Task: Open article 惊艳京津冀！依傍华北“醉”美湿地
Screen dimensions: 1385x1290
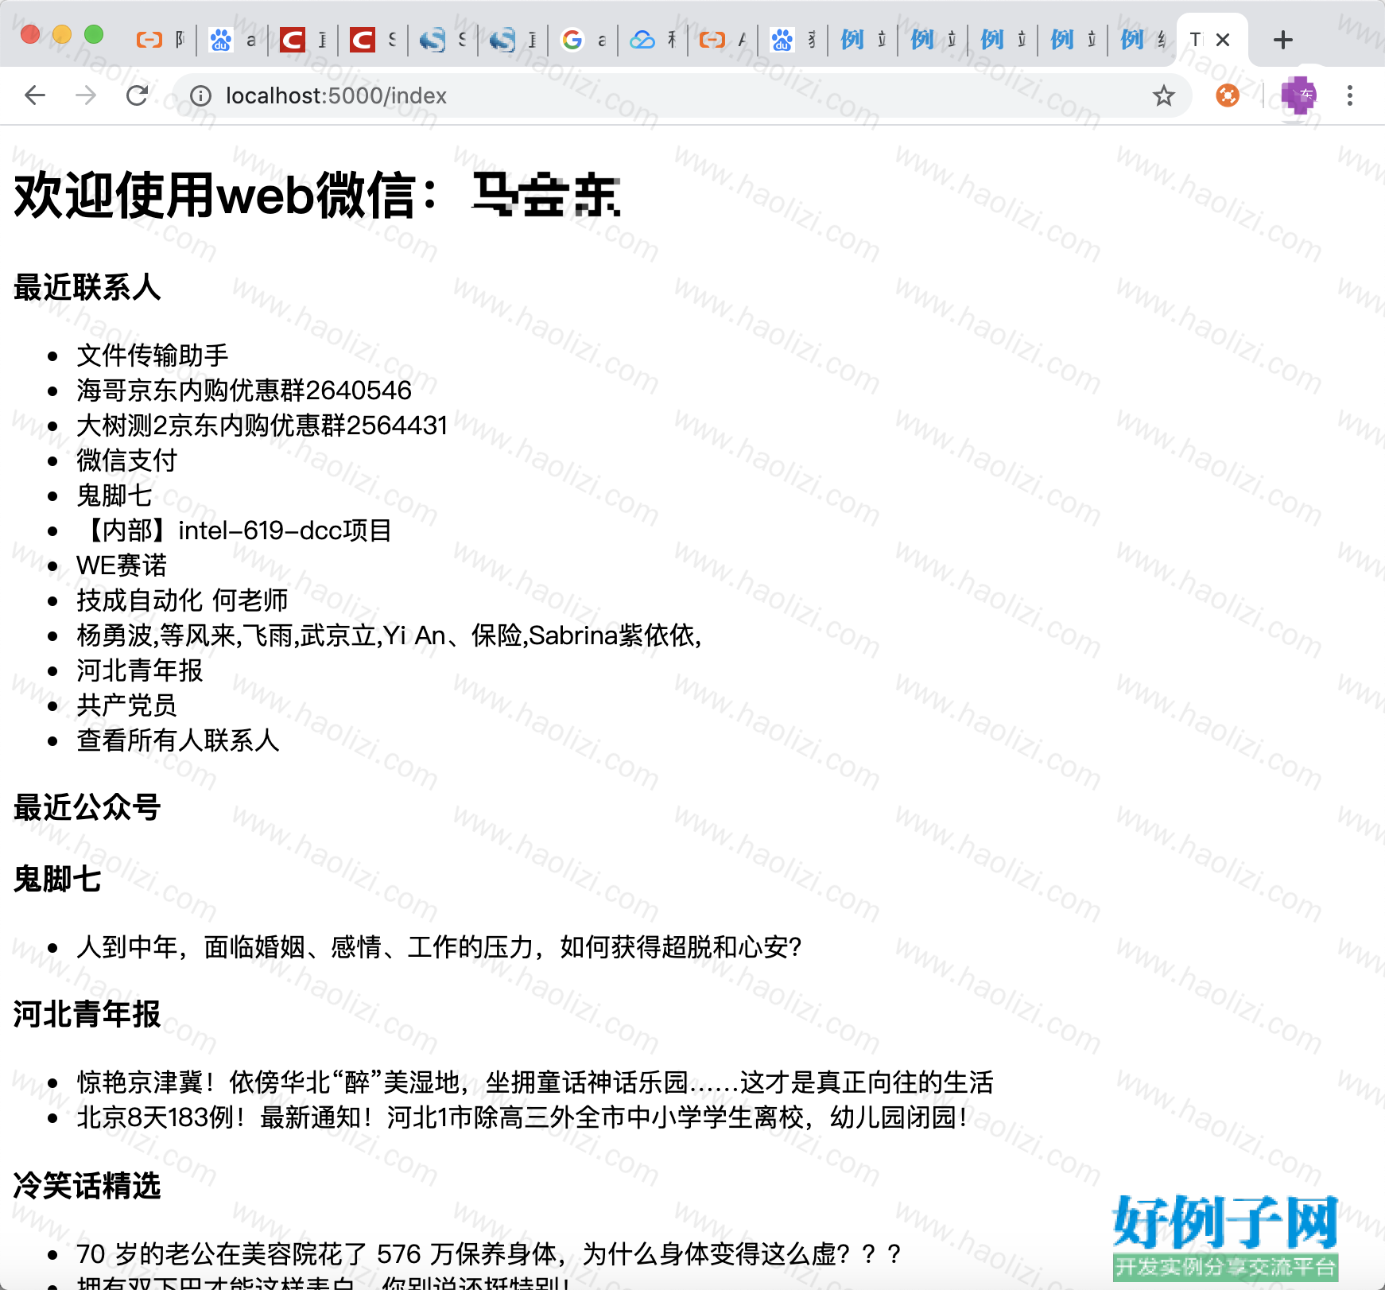Action: 535,1082
